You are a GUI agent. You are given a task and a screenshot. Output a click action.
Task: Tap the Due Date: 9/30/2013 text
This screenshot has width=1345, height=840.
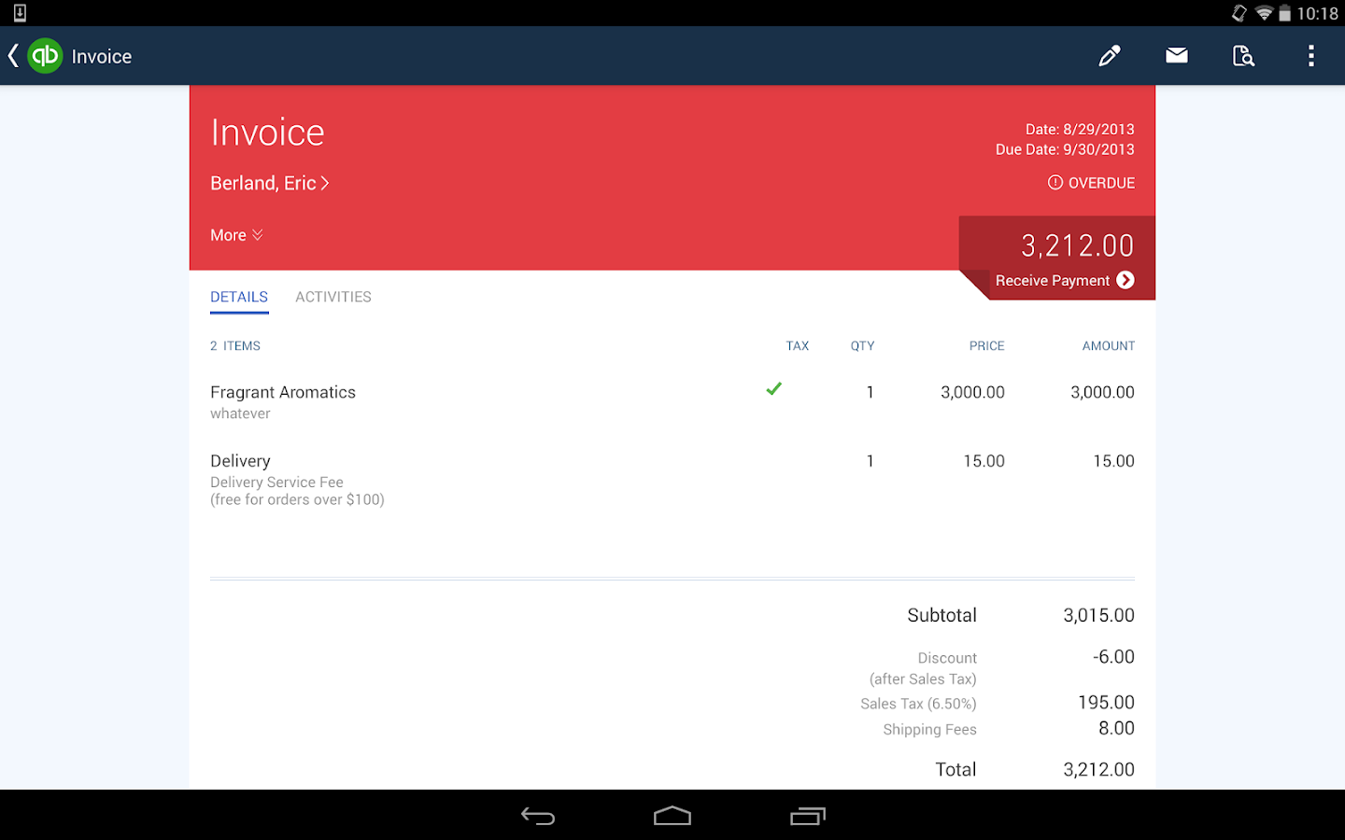pyautogui.click(x=1065, y=149)
